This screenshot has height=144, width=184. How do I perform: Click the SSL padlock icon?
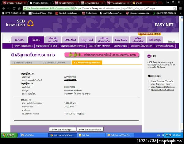25,8
